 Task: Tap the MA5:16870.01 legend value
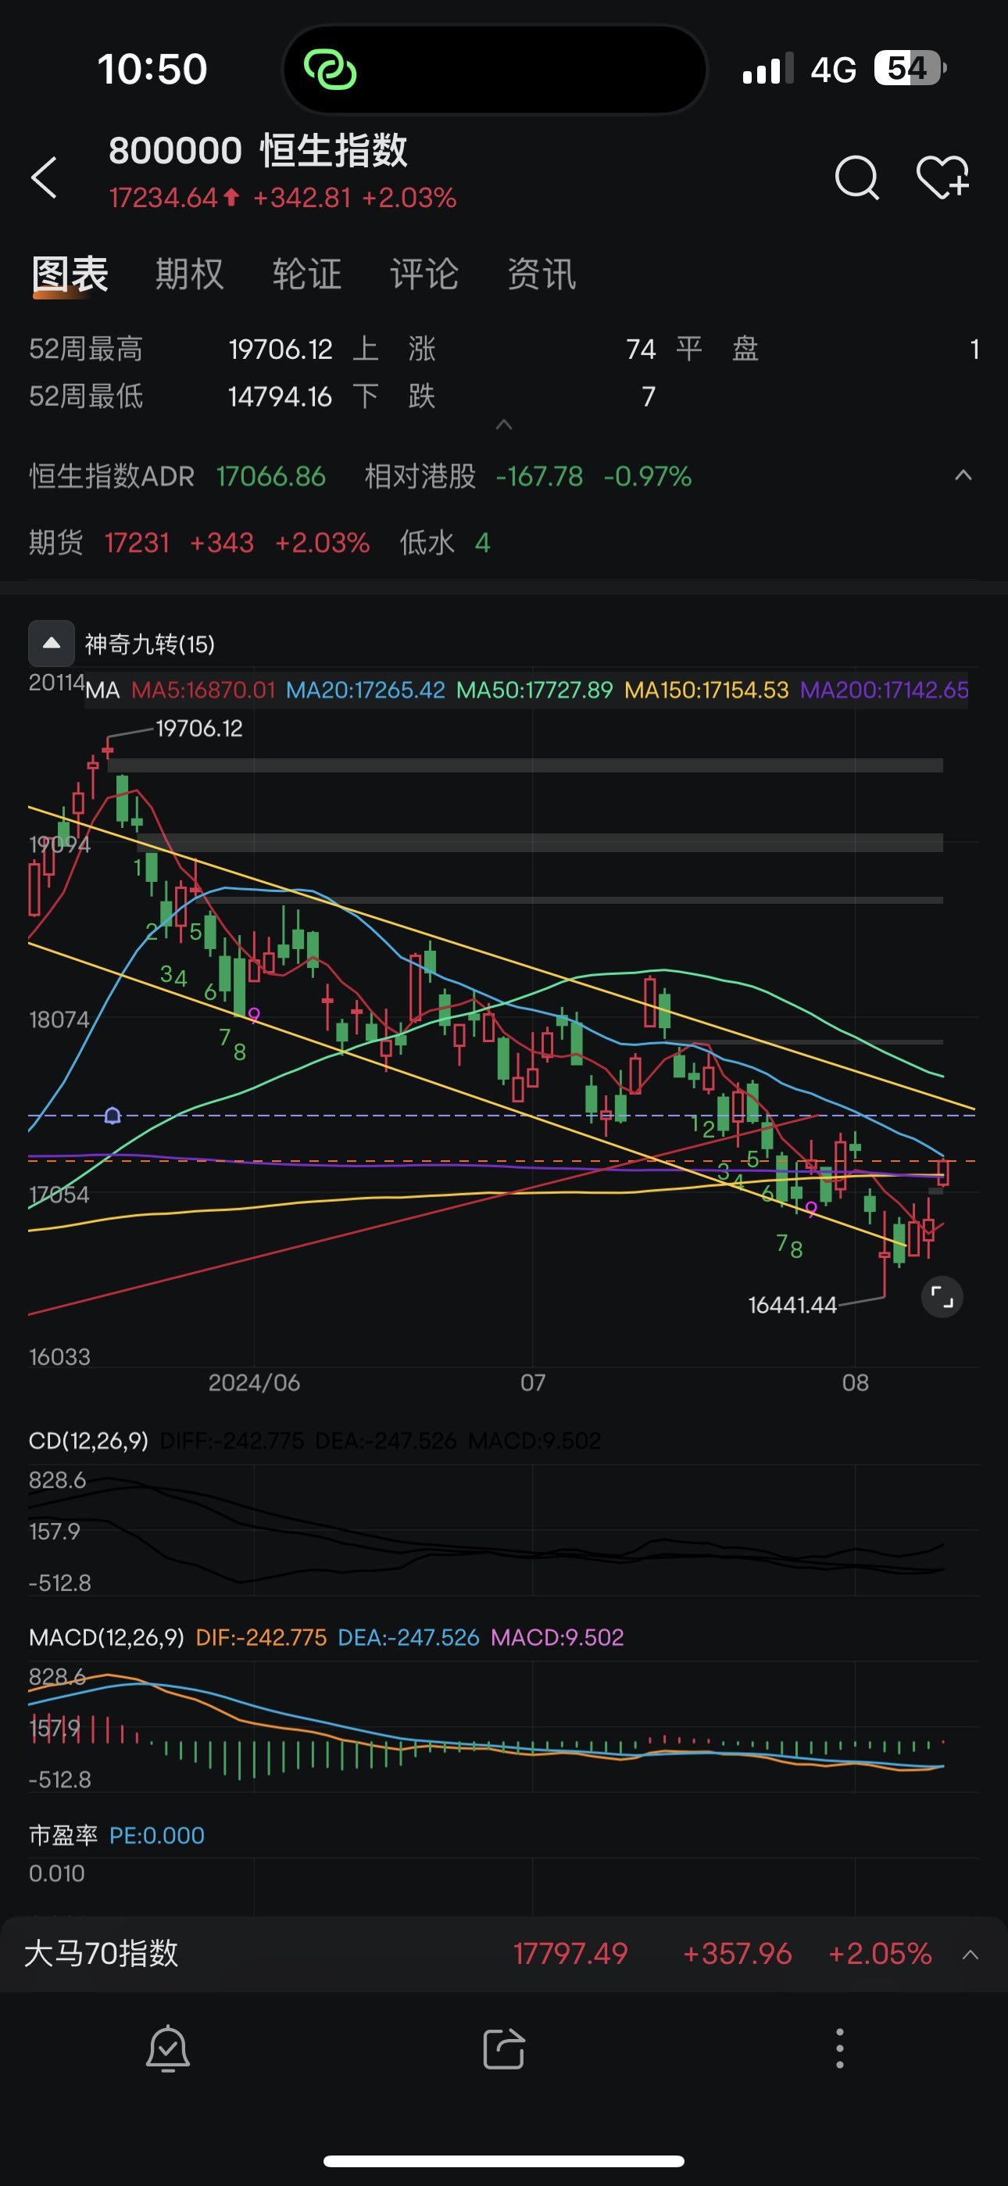(204, 690)
